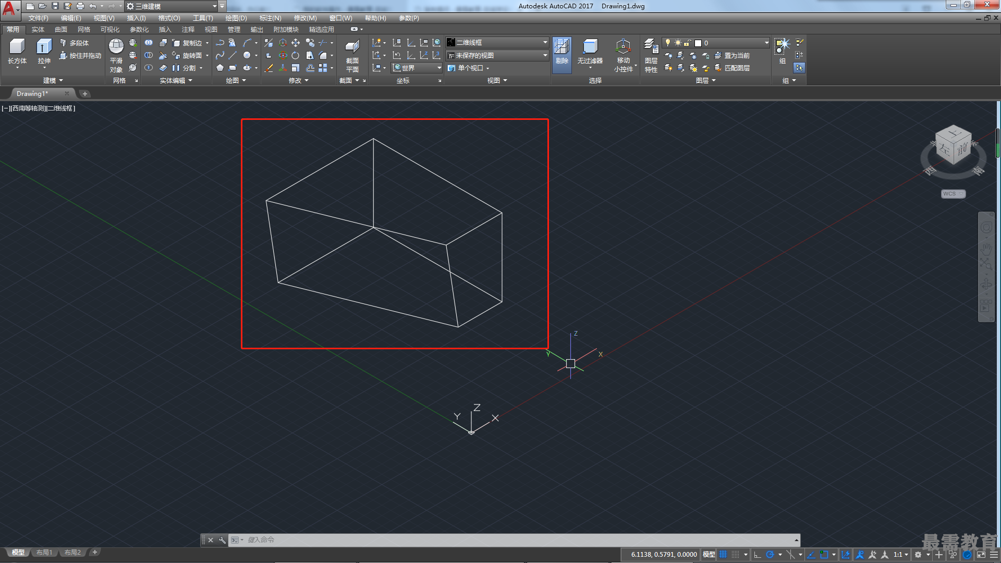Open the 三维建模 workspace dropdown
Screen dimensions: 1001x563
tap(171, 6)
